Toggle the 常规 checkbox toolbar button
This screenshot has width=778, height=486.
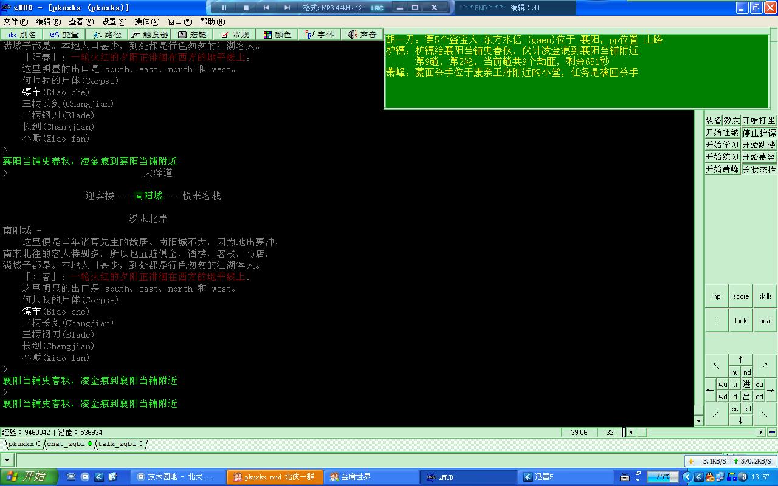[x=234, y=35]
